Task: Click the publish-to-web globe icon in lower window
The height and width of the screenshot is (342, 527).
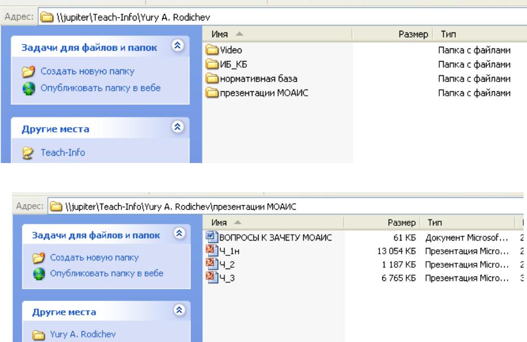Action: pos(39,274)
